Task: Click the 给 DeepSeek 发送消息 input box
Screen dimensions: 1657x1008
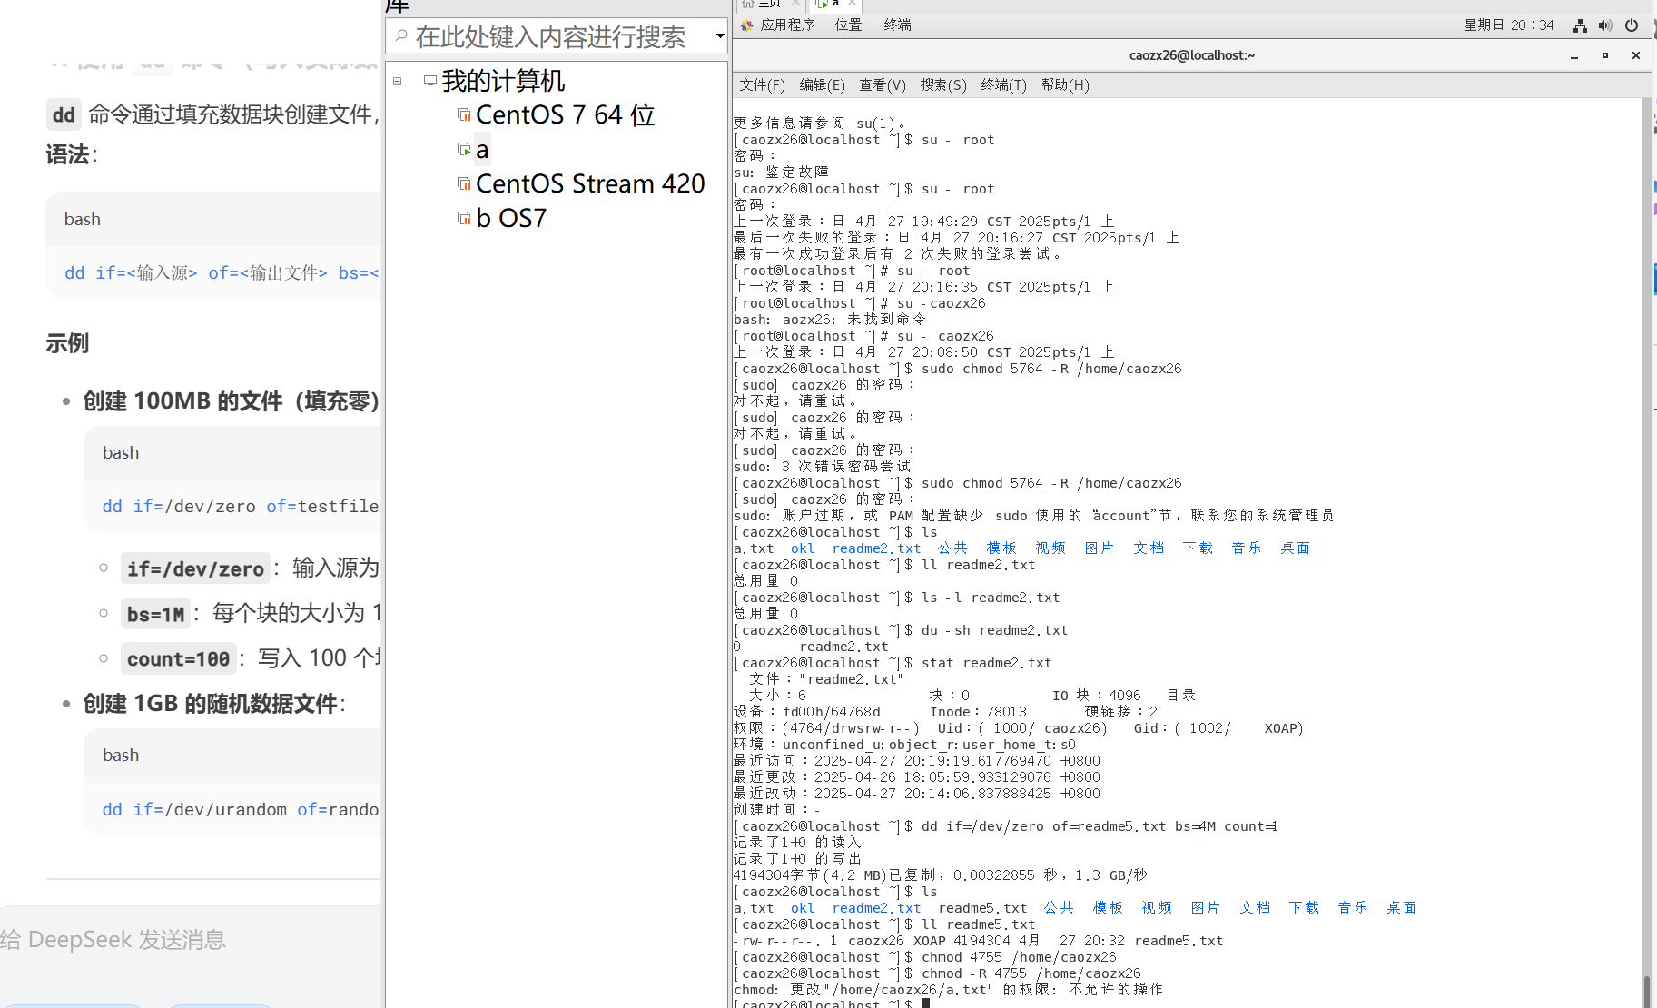Action: tap(191, 939)
